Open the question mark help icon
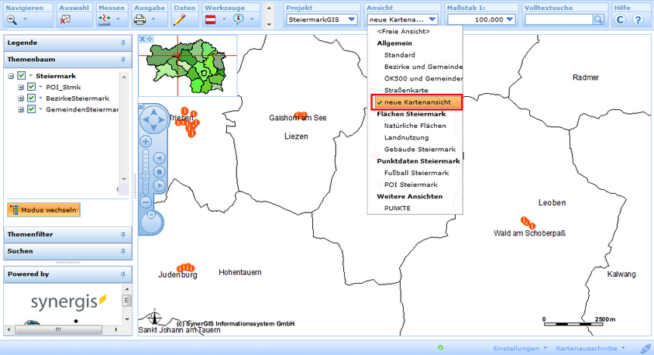654x355 pixels. tap(638, 19)
